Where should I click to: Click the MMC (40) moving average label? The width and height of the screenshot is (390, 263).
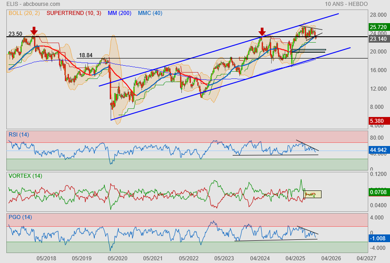coord(150,13)
